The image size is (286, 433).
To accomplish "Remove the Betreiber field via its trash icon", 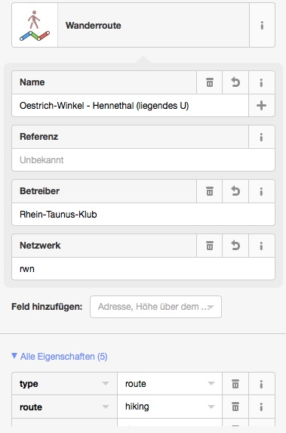I will [210, 191].
